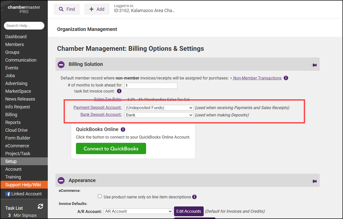Expand the A/R Account dropdown
The height and width of the screenshot is (219, 343).
point(138,211)
